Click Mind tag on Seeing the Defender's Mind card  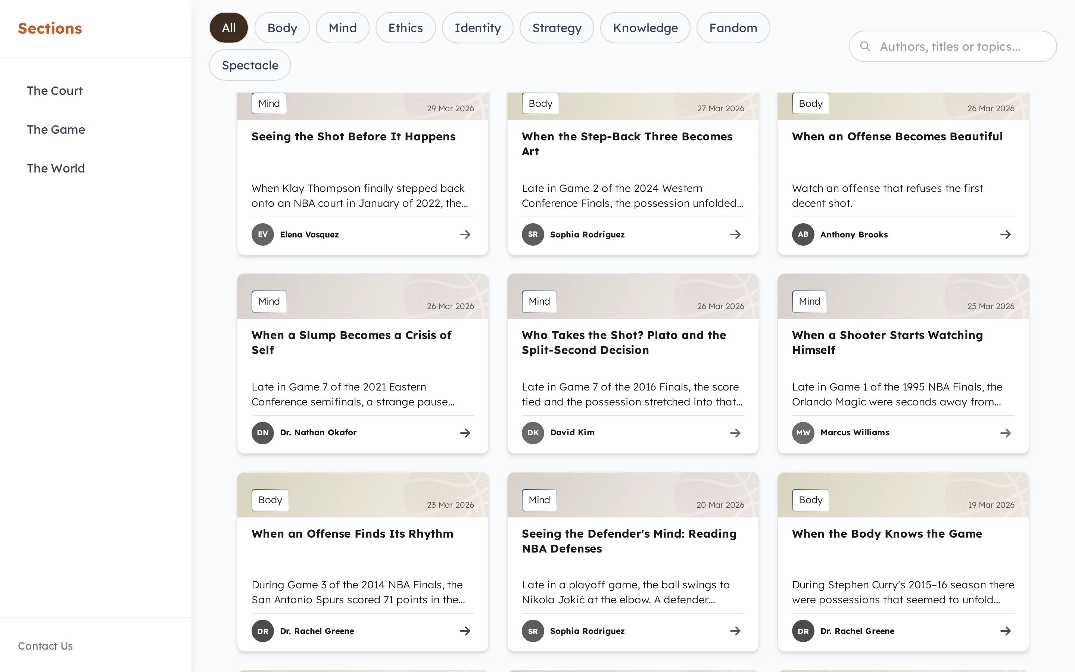(x=539, y=500)
